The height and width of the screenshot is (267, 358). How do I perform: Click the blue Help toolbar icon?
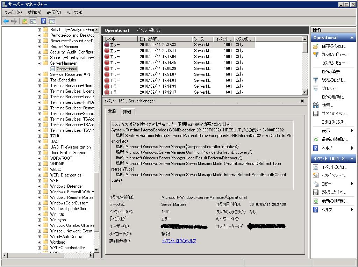[43, 21]
